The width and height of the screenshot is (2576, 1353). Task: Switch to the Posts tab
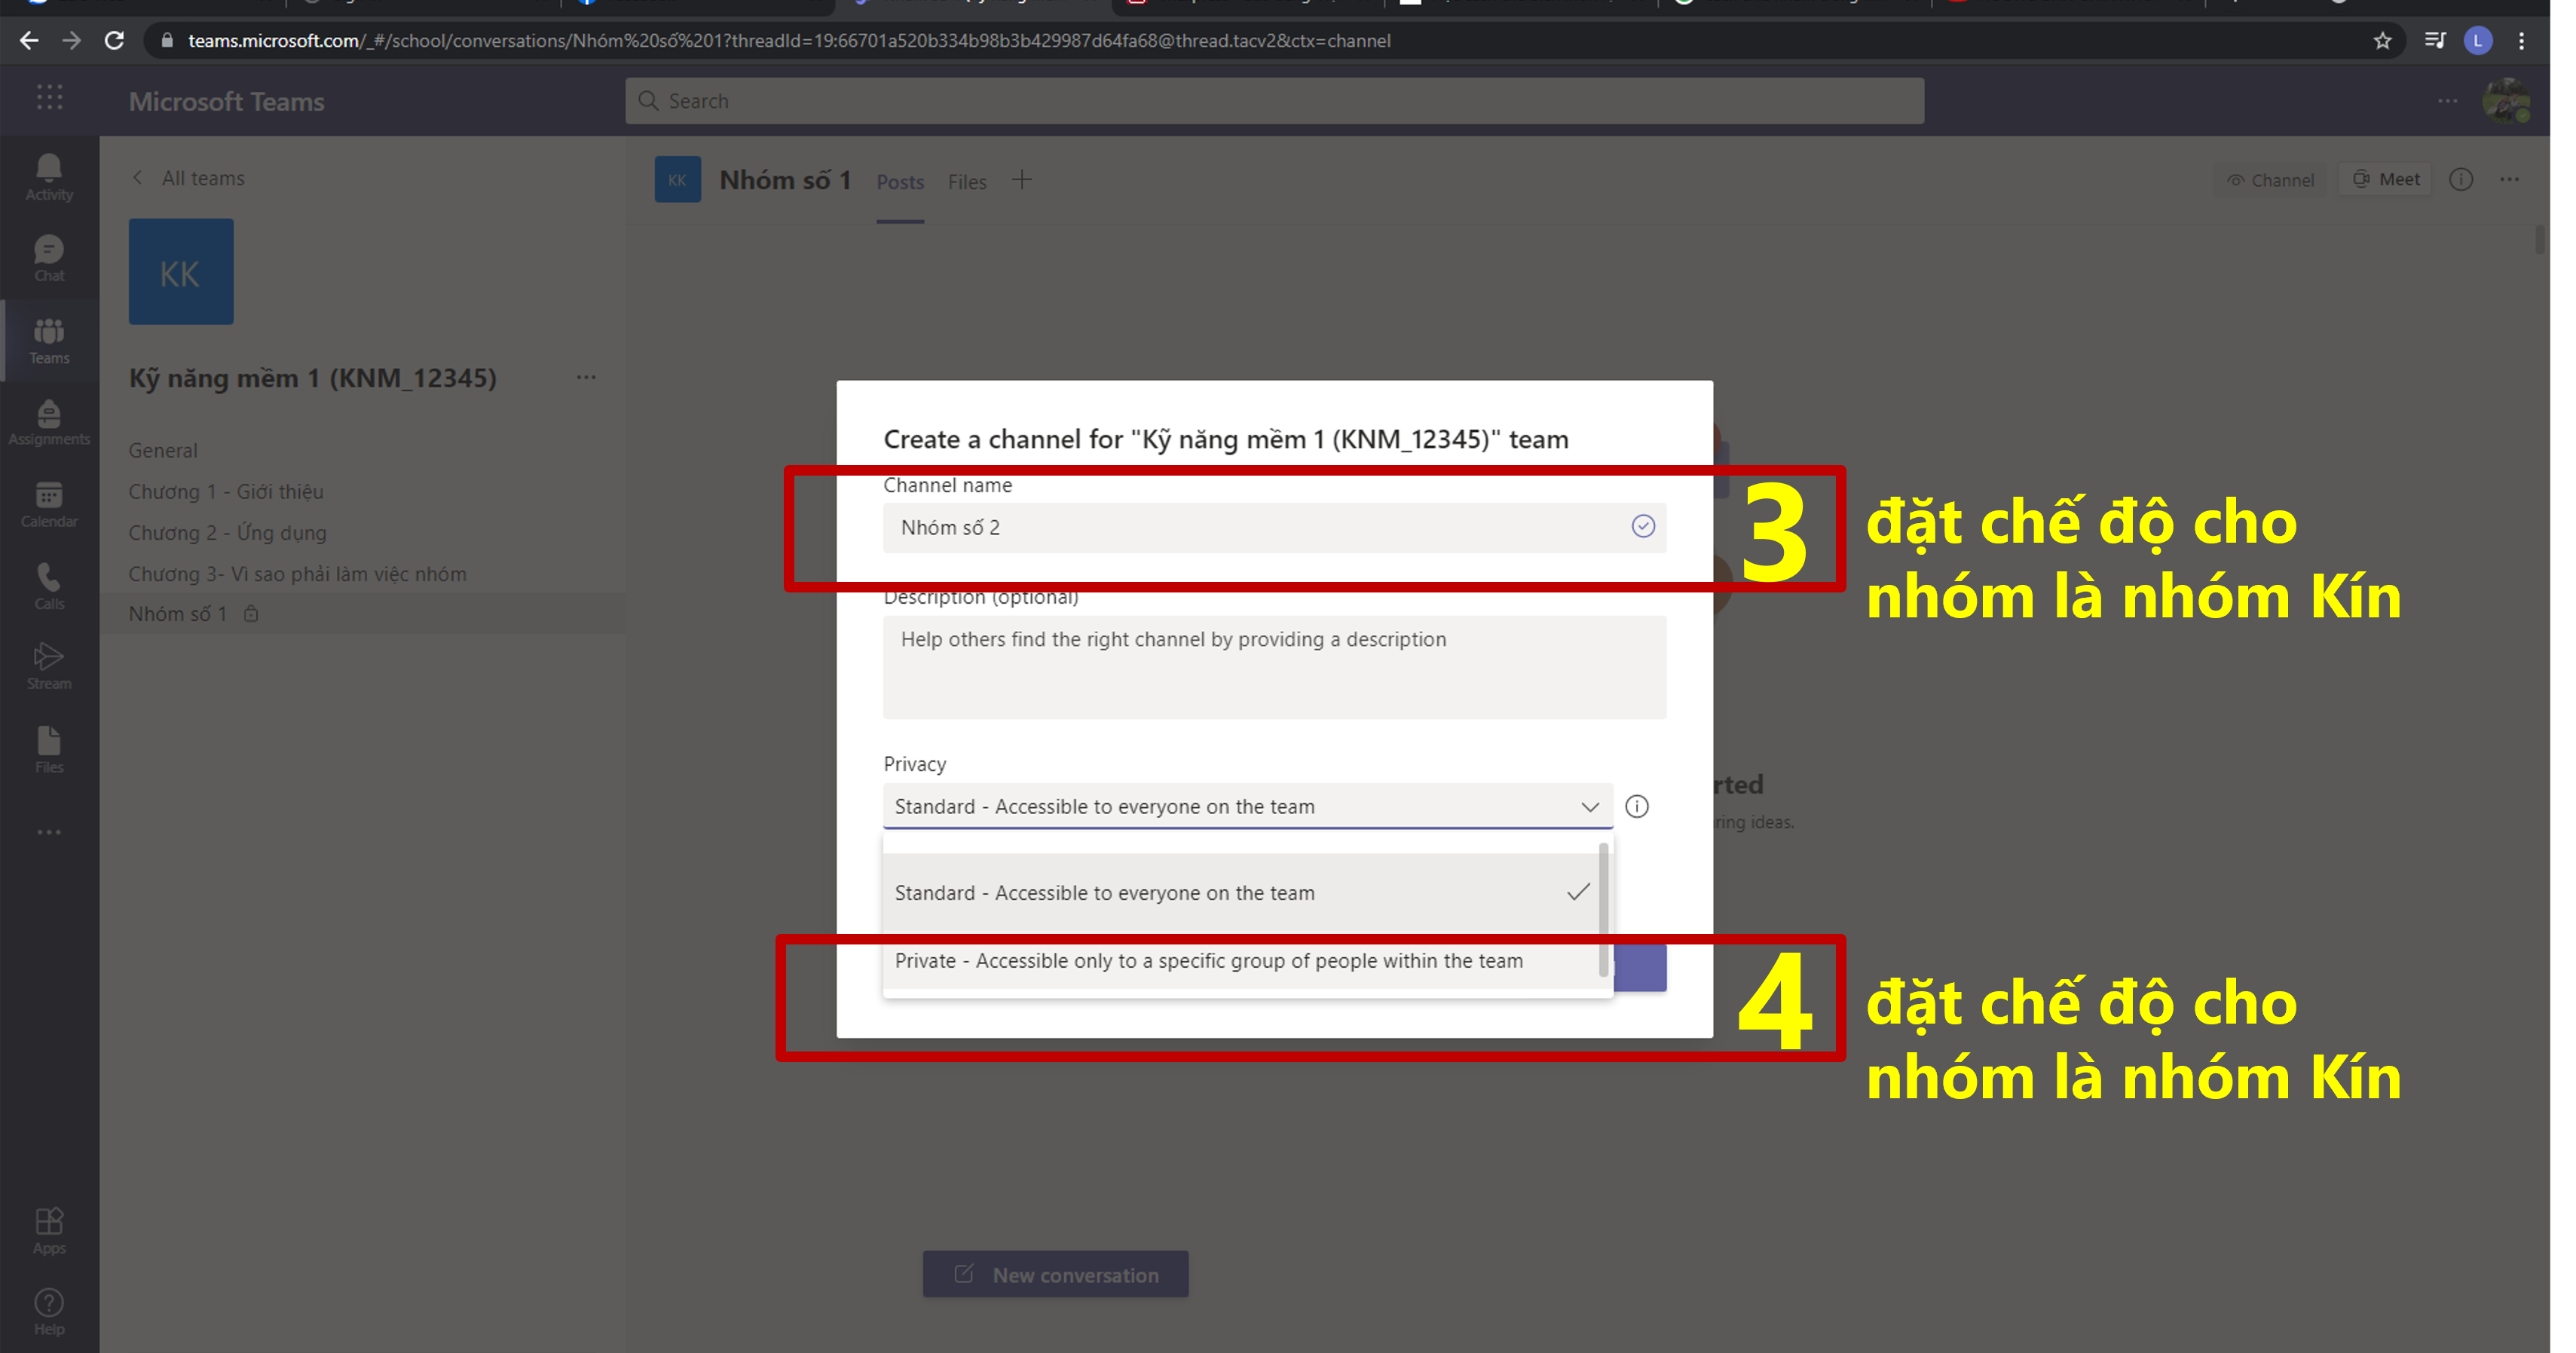(899, 182)
